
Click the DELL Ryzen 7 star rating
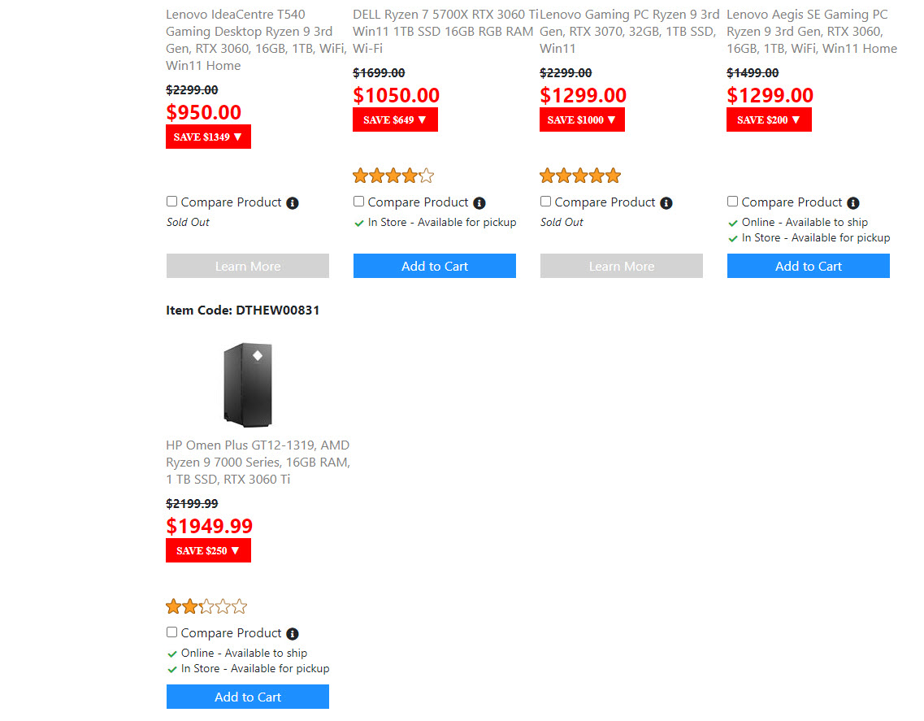click(x=393, y=176)
